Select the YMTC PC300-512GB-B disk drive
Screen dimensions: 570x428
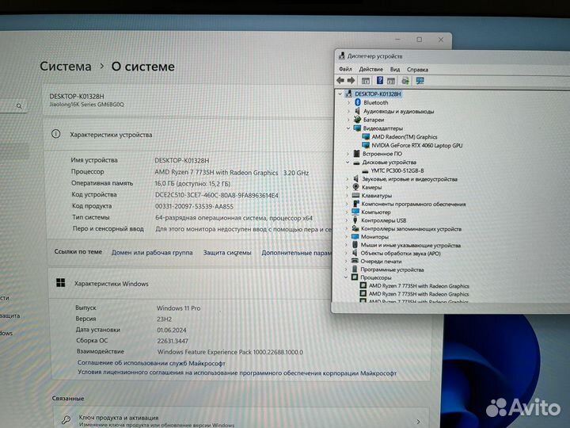pos(397,170)
